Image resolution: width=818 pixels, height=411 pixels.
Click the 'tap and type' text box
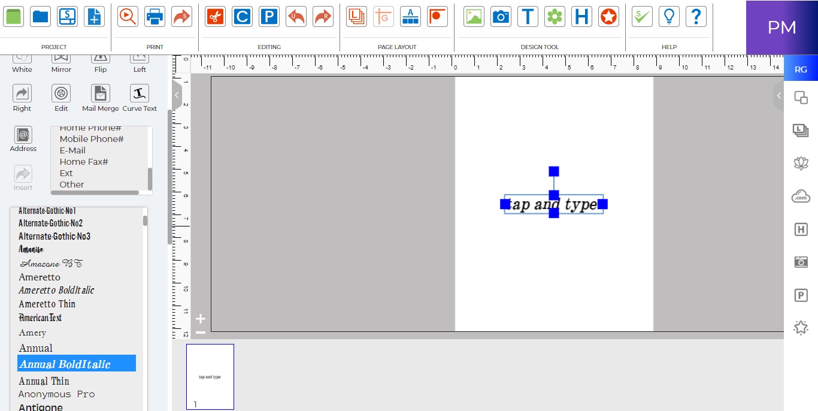coord(554,204)
